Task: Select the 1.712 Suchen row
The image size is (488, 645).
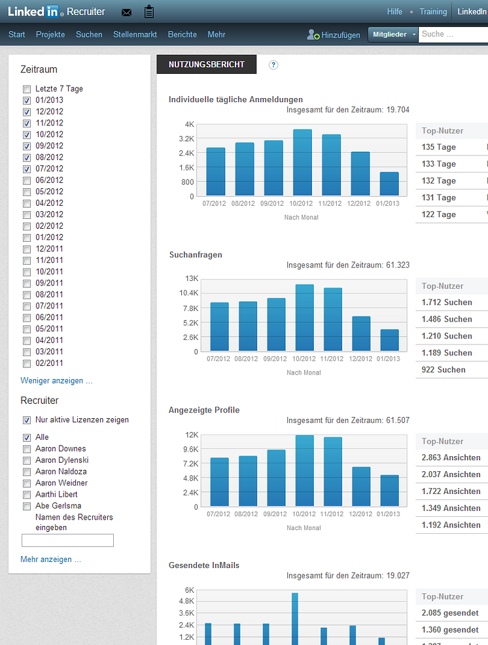Action: click(452, 303)
